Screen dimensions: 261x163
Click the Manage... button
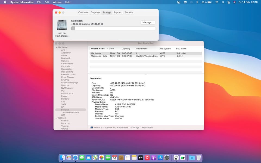click(x=148, y=23)
